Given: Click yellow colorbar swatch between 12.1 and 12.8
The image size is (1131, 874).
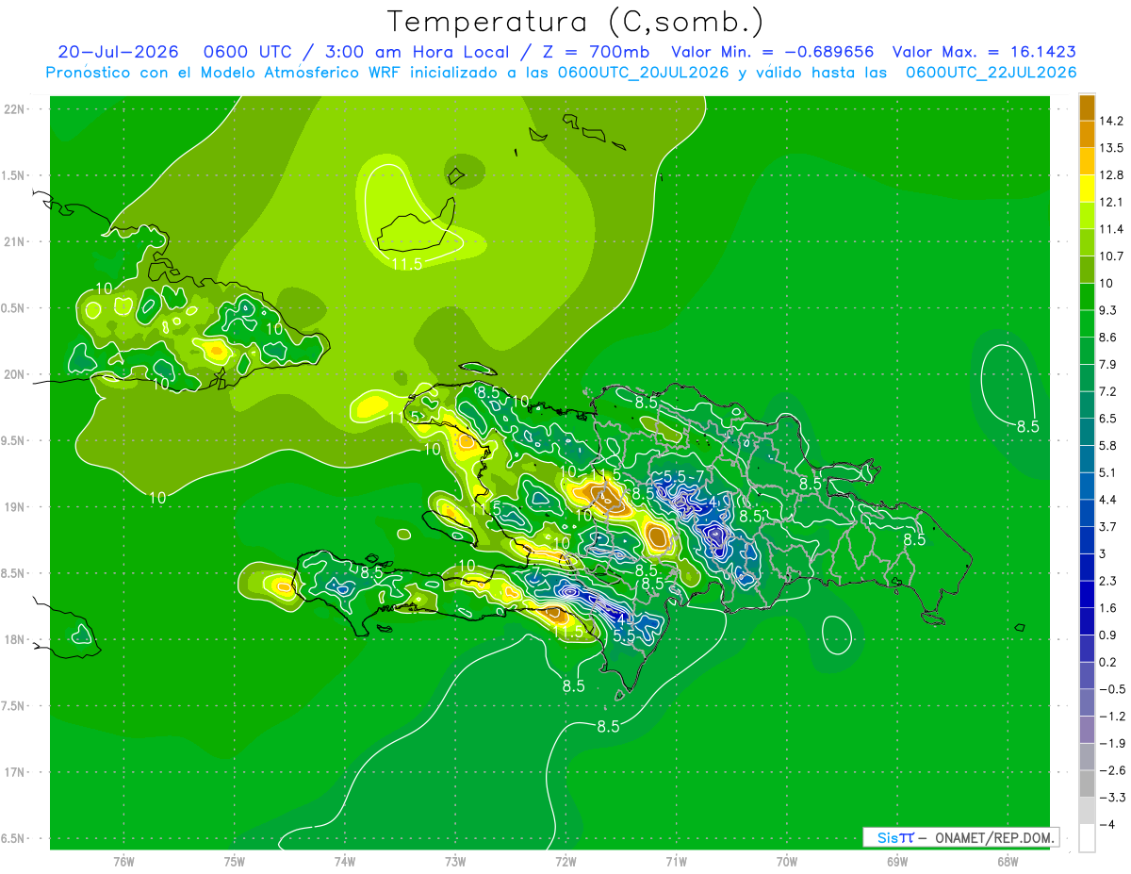Looking at the screenshot, I should pyautogui.click(x=1087, y=188).
